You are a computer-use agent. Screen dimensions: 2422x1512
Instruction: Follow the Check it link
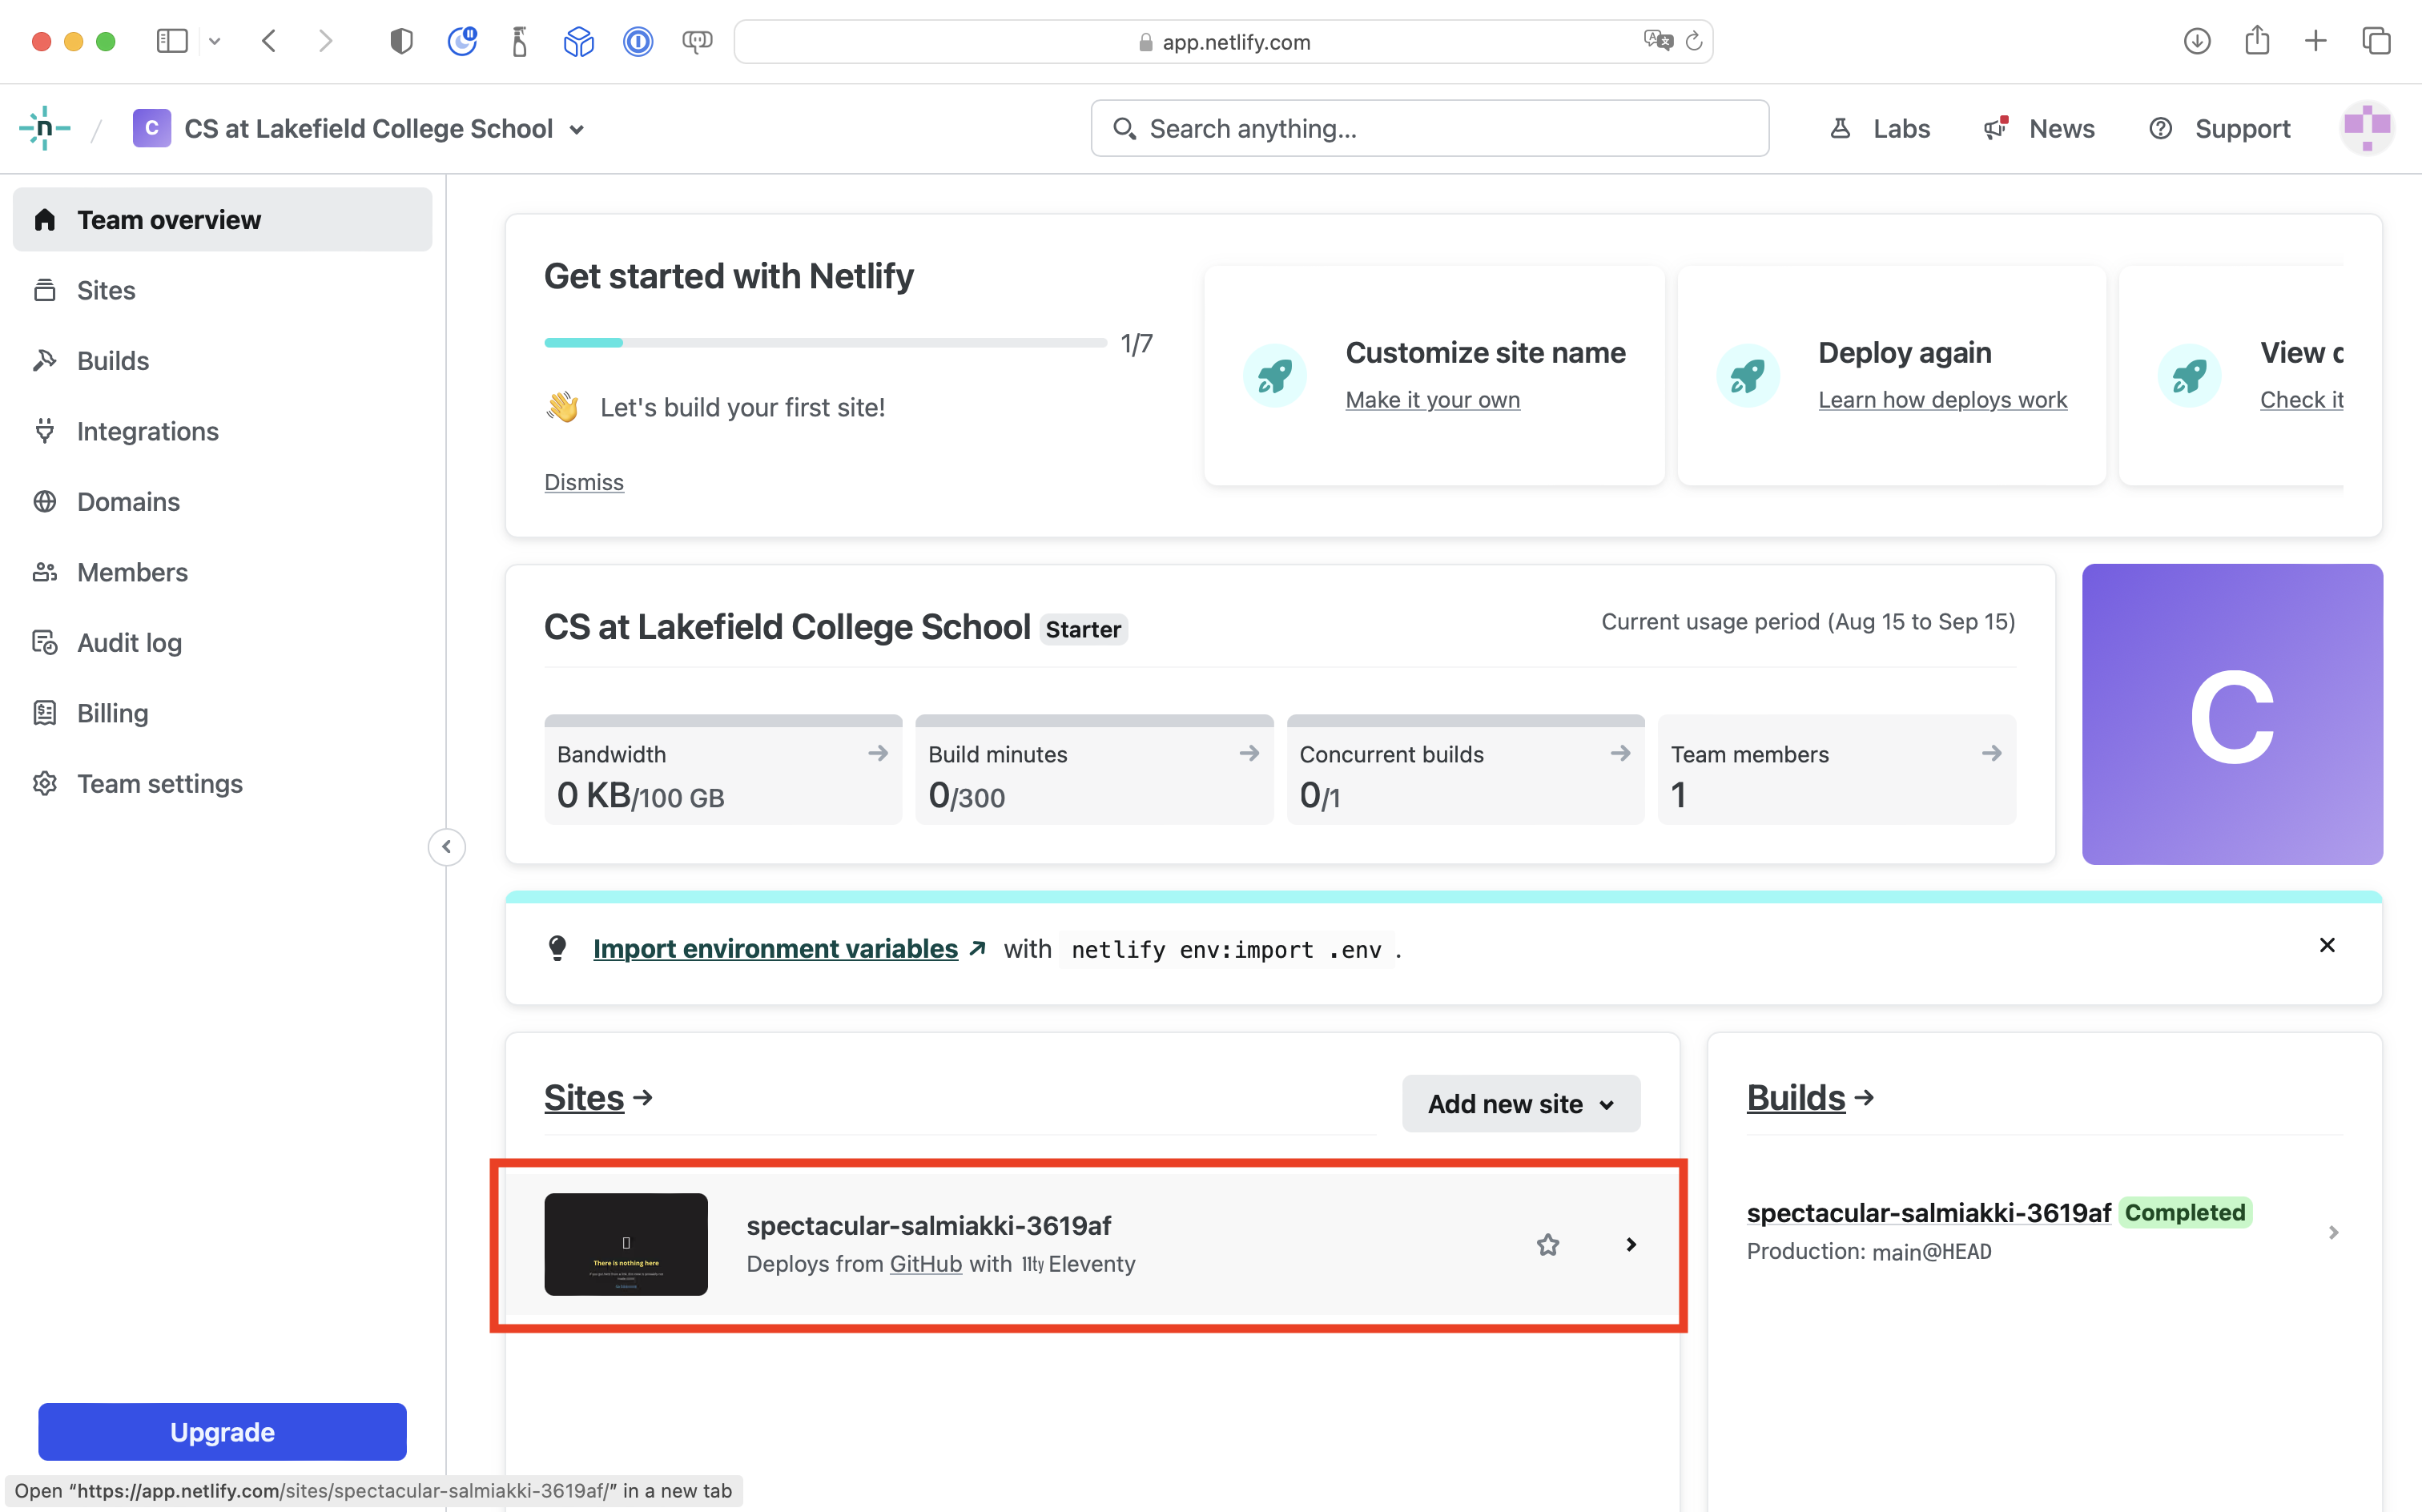tap(2301, 400)
